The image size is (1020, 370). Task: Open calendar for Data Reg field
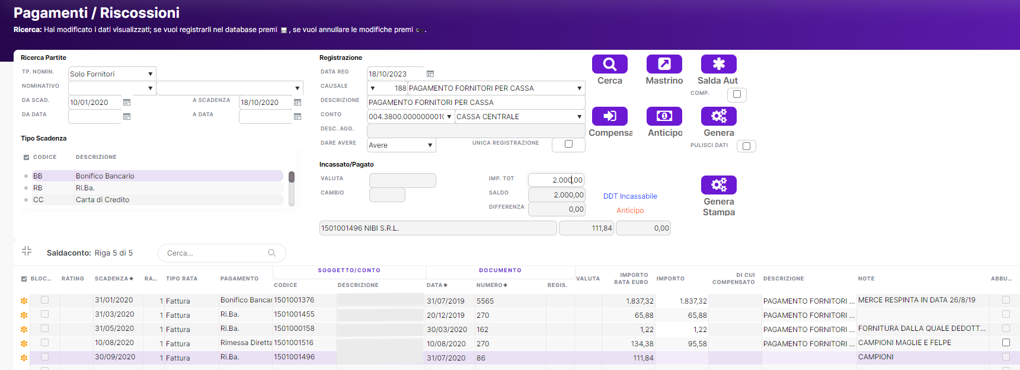(430, 74)
